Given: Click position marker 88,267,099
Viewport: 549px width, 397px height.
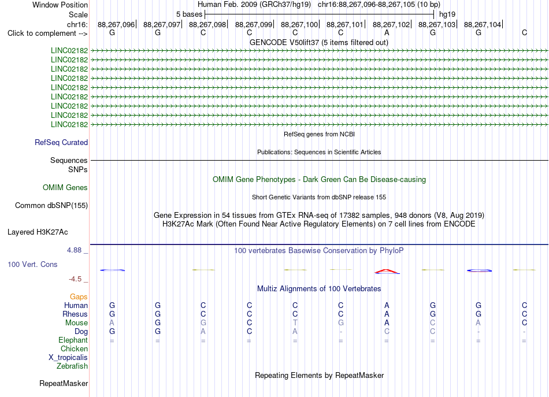Looking at the screenshot, I should (254, 24).
